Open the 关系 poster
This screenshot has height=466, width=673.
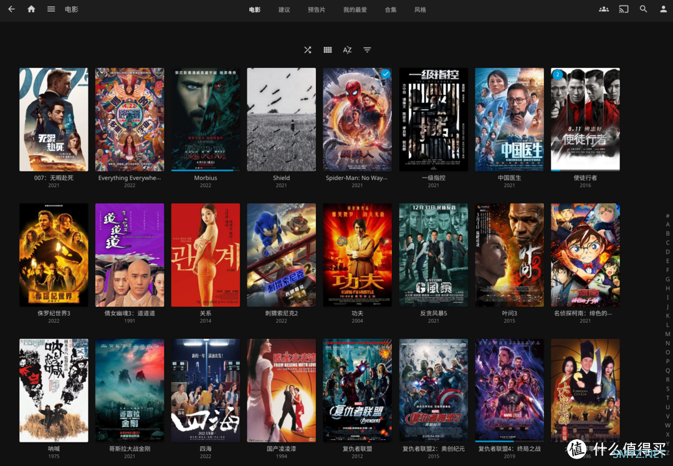(x=206, y=255)
